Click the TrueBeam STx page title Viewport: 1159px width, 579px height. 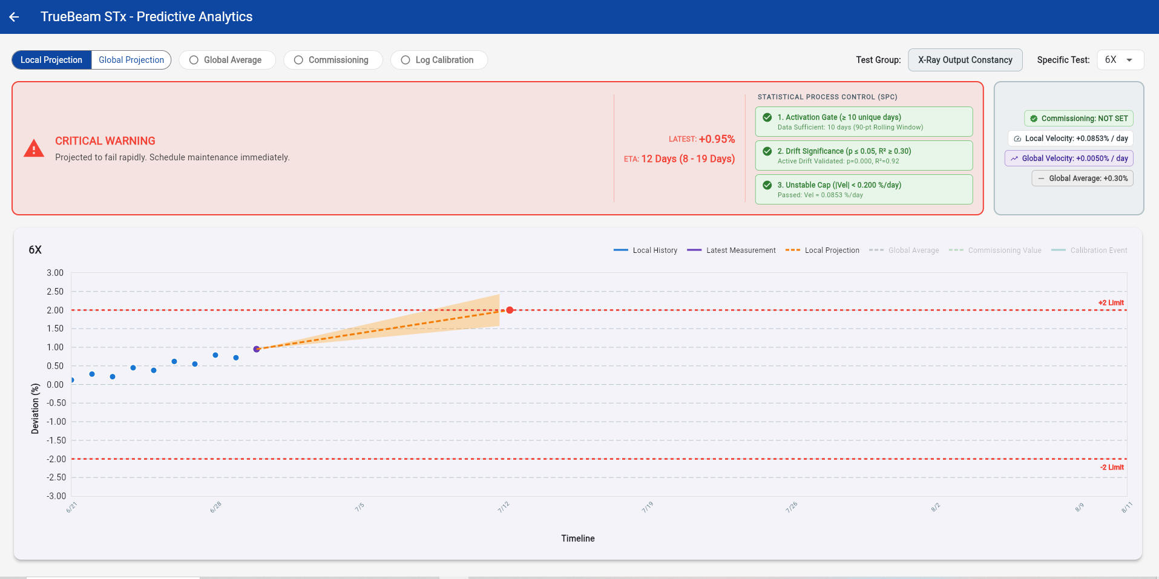coord(146,17)
